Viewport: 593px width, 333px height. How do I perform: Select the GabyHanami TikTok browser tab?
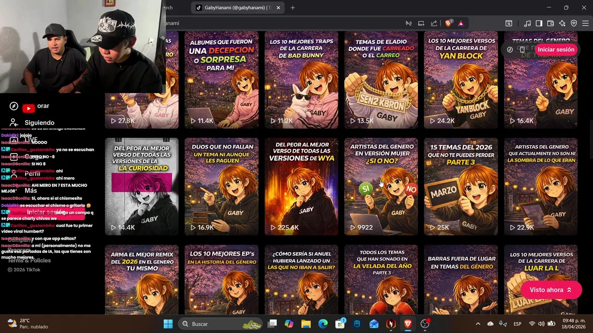(238, 7)
